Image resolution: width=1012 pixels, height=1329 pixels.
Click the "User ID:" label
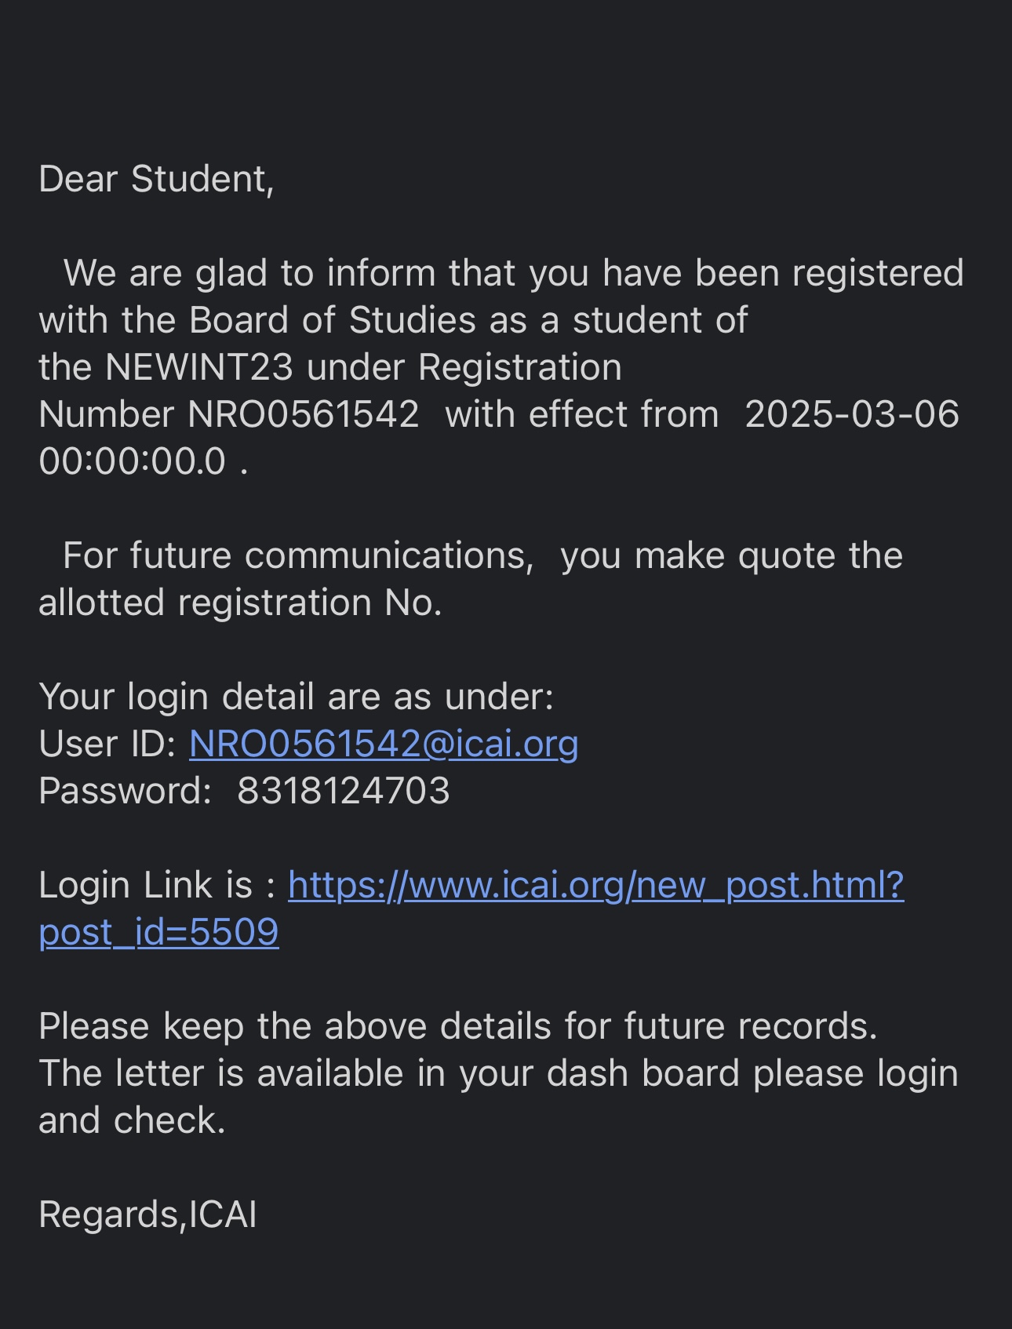pyautogui.click(x=107, y=744)
